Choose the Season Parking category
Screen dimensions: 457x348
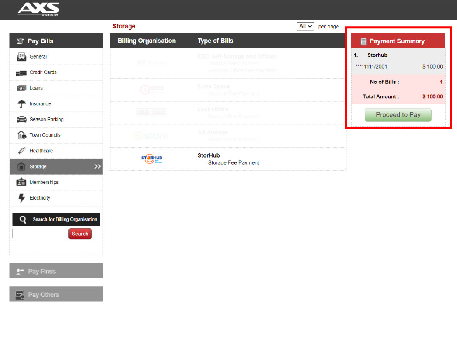pos(56,120)
